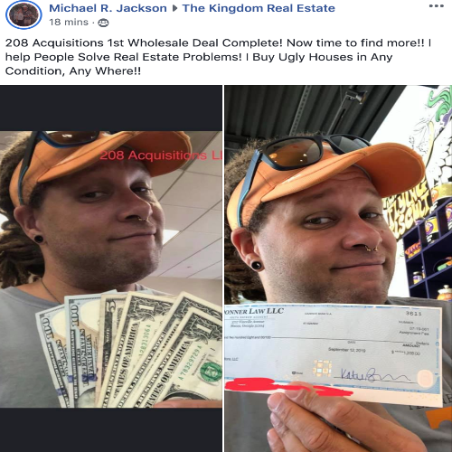
Task: Open The Kingdom Real Estate group link
Action: 259,8
